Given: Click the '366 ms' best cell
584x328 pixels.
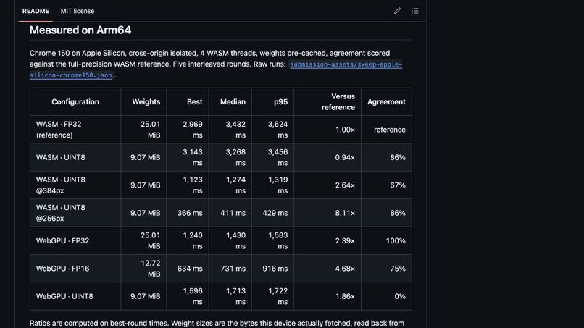Looking at the screenshot, I should pos(188,213).
